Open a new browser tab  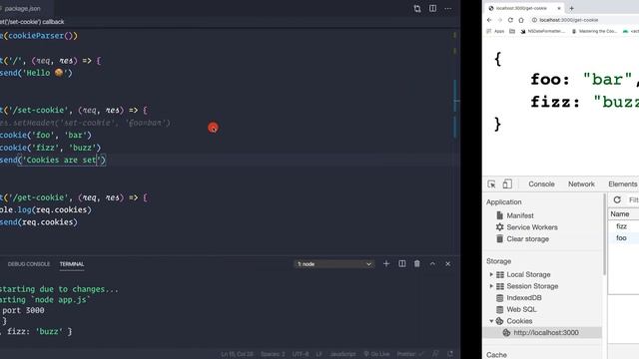coord(571,8)
